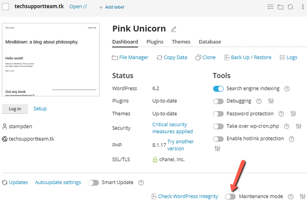This screenshot has width=307, height=207.
Task: Select the checkbox next to techsupportteam.tk
Action: 5,6
